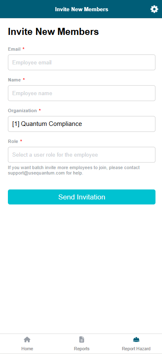The image size is (162, 354).
Task: Focus the Employee name input field
Action: [x=82, y=93]
